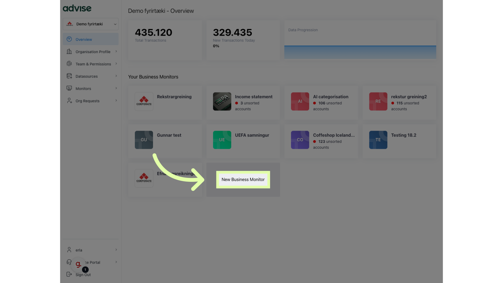This screenshot has width=503, height=283.
Task: Open the headset Service Portal icon
Action: pos(69,262)
